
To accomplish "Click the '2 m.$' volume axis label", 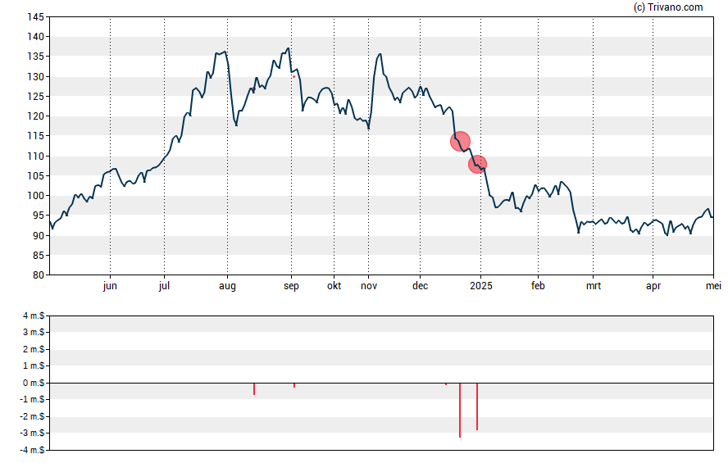I will click(x=34, y=349).
